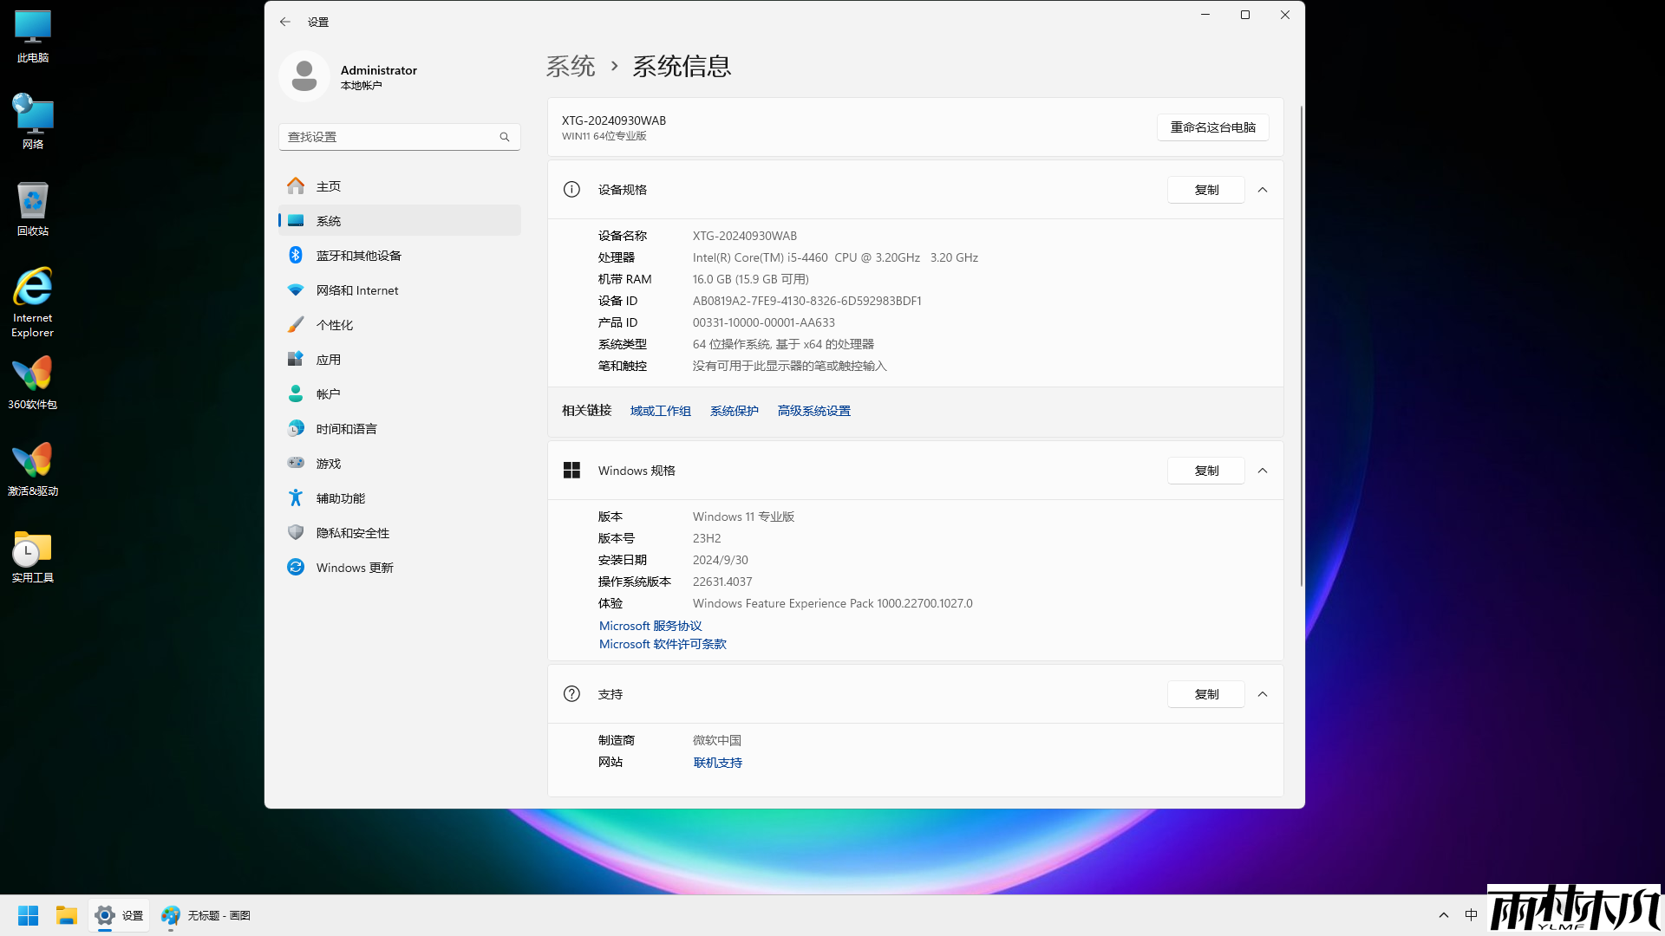The width and height of the screenshot is (1665, 936).
Task: Select the Apps category in sidebar
Action: point(328,360)
